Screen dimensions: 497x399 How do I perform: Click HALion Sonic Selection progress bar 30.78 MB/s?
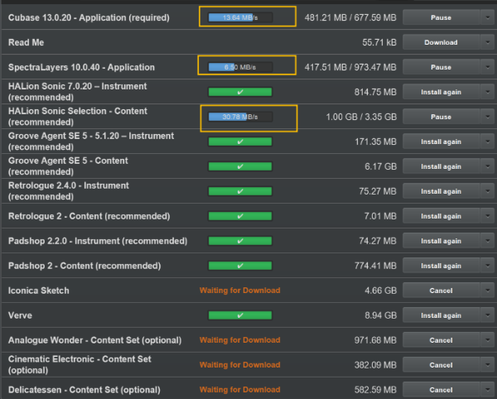click(x=240, y=117)
